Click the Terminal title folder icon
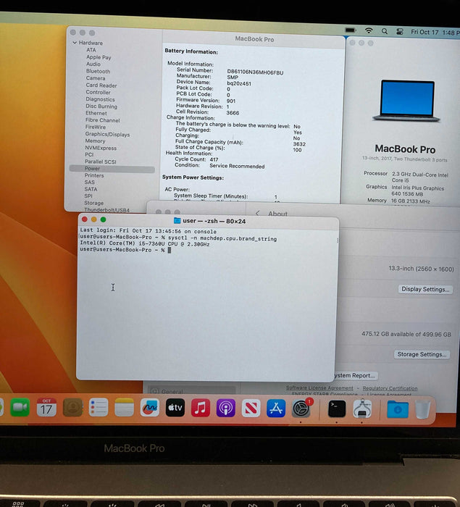 click(x=177, y=220)
